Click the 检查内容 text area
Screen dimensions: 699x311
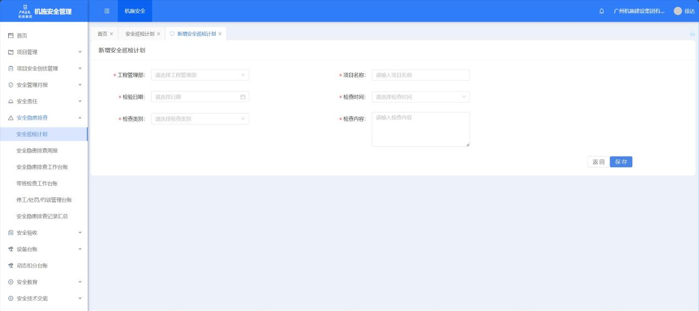pos(420,130)
